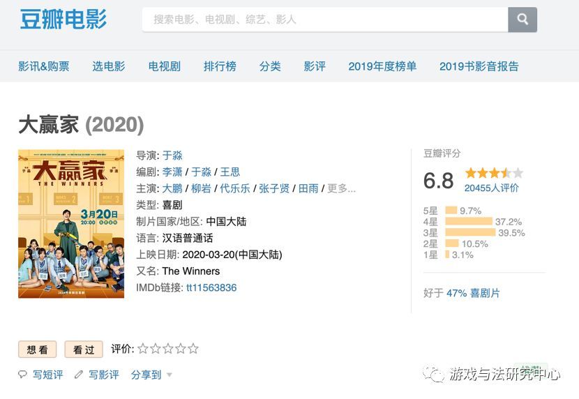The width and height of the screenshot is (579, 399).
Task: Rate the movie five stars
Action: pyautogui.click(x=193, y=349)
